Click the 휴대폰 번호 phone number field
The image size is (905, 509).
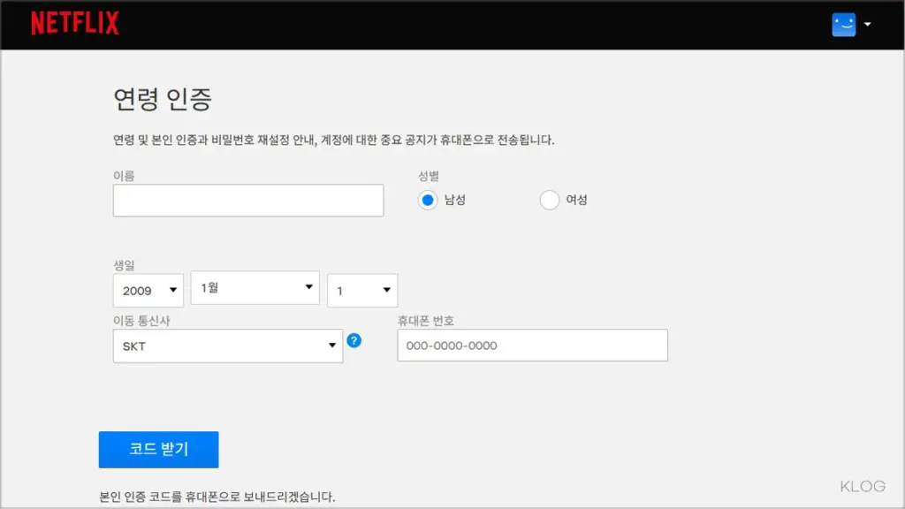pyautogui.click(x=531, y=345)
